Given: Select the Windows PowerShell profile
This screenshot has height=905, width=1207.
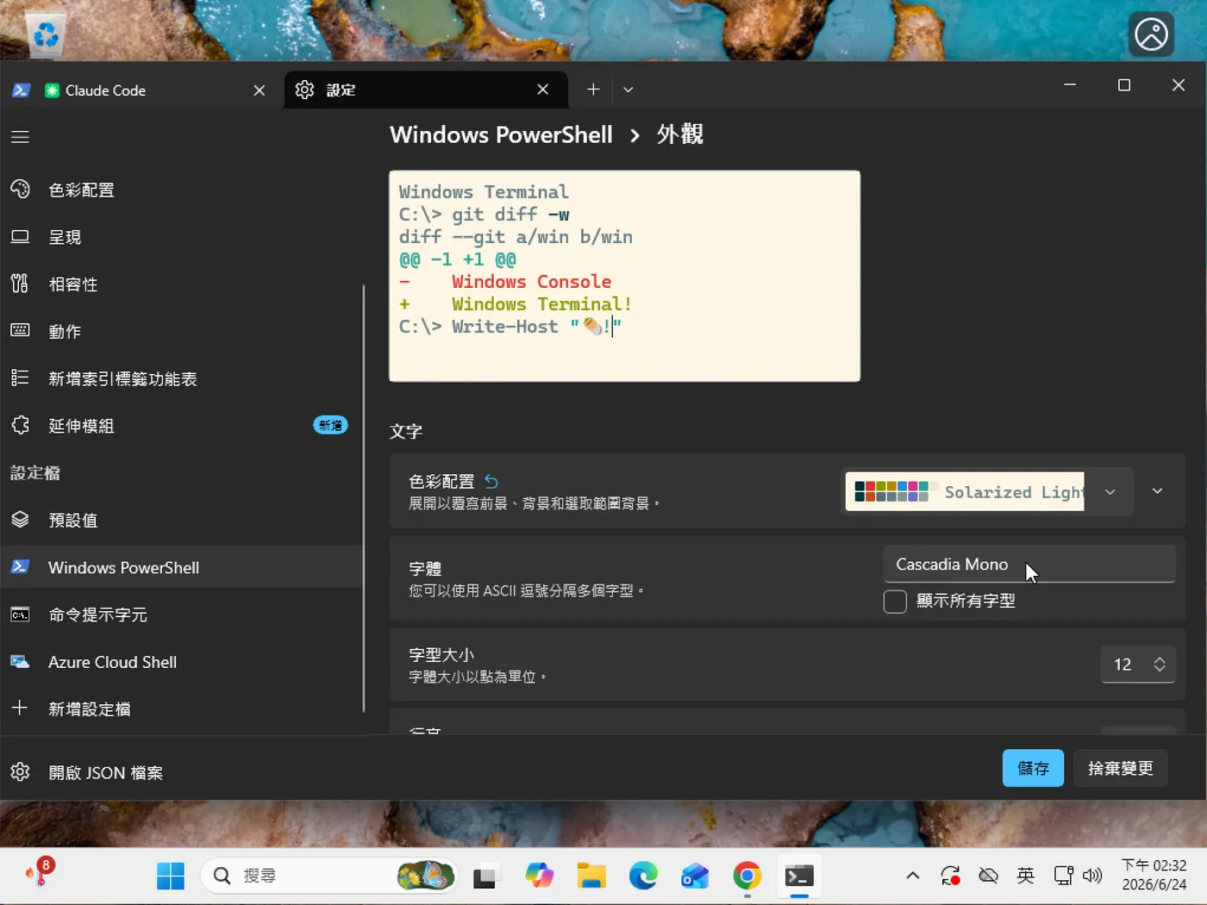Looking at the screenshot, I should click(181, 567).
